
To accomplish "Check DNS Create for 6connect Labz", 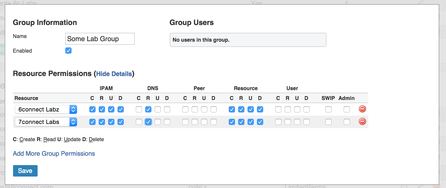I will [x=139, y=109].
